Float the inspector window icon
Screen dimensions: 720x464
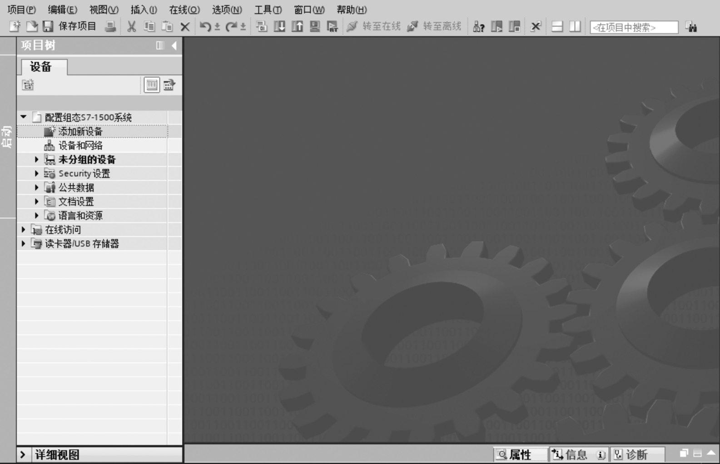pos(684,453)
